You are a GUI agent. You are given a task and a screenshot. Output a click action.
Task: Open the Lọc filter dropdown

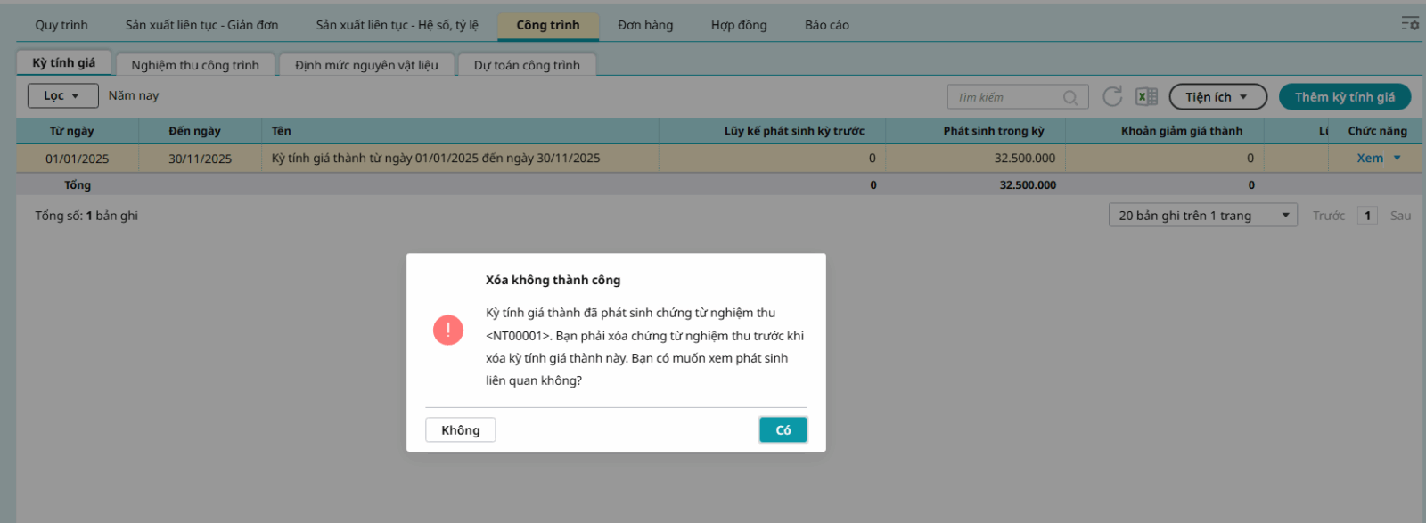tap(62, 95)
